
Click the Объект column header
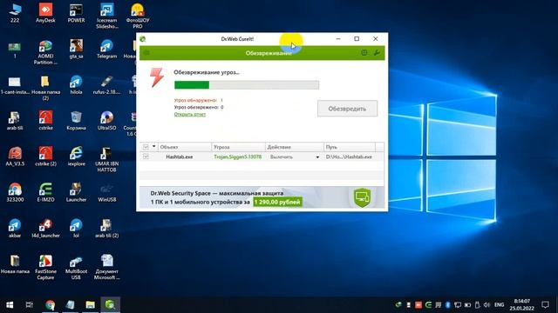(185, 147)
